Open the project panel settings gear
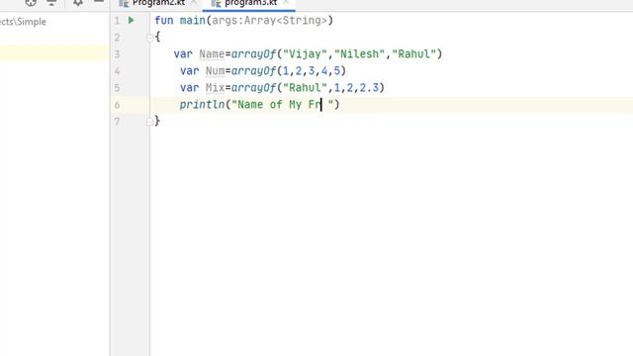Image resolution: width=633 pixels, height=356 pixels. tap(78, 3)
